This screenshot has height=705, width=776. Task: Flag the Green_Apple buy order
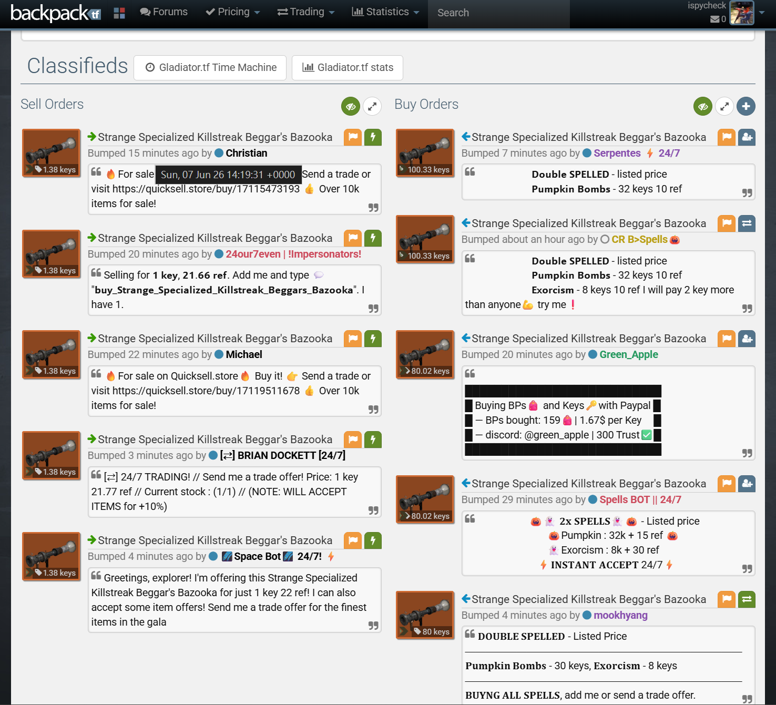727,339
